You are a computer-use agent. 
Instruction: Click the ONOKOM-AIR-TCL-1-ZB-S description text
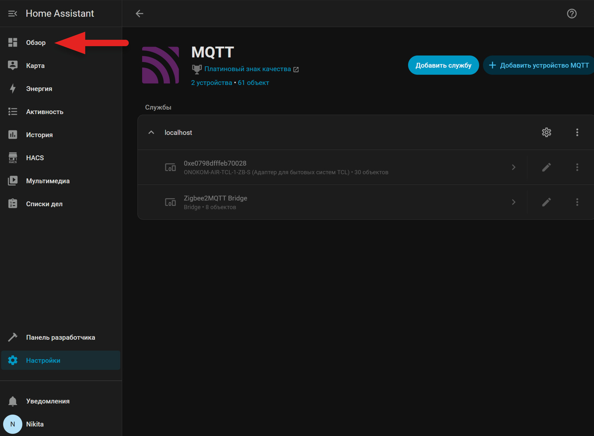pos(286,172)
